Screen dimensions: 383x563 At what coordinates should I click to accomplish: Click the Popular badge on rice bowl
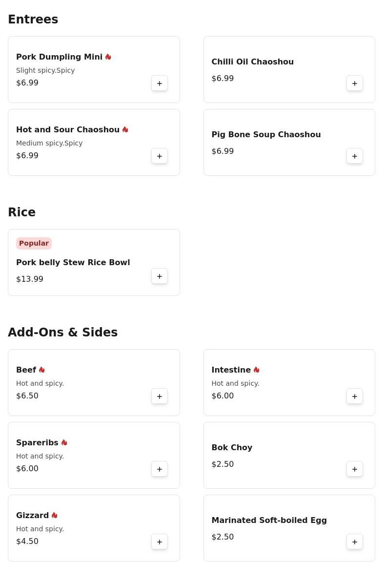(x=34, y=244)
